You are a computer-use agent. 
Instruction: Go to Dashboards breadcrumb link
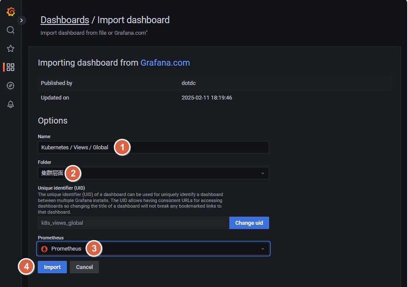pyautogui.click(x=65, y=20)
